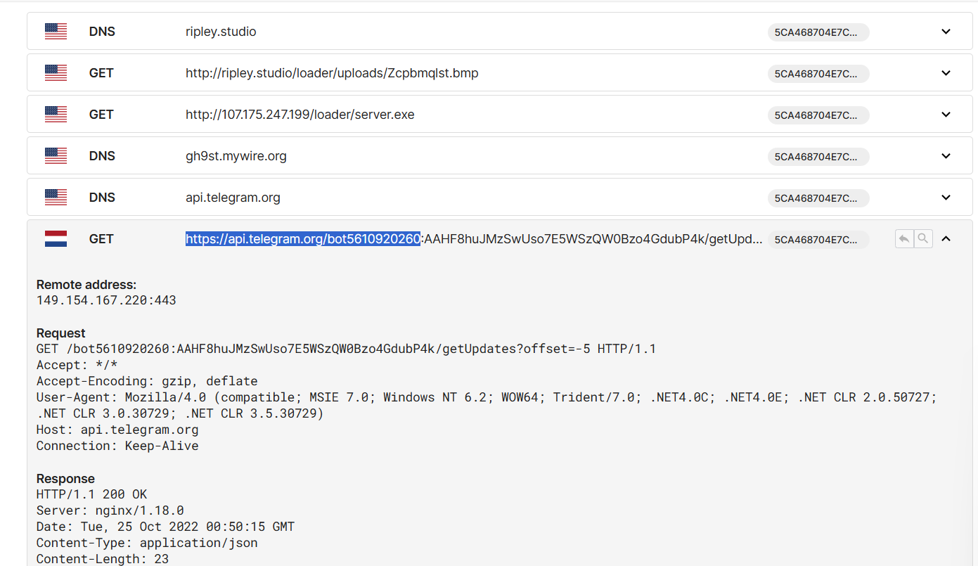978x566 pixels.
Task: Click the gh9st.mywire.org domain text
Action: coord(236,156)
